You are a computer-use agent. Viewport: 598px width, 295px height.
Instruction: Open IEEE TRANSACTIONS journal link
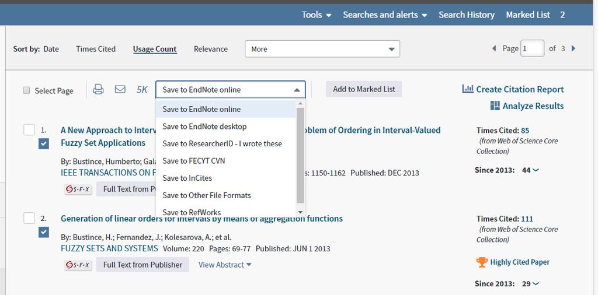click(108, 173)
